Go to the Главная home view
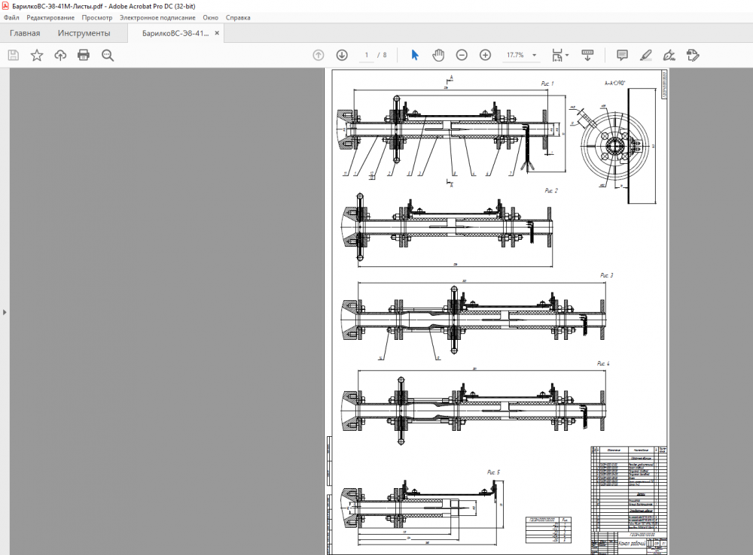This screenshot has height=555, width=753. point(25,33)
